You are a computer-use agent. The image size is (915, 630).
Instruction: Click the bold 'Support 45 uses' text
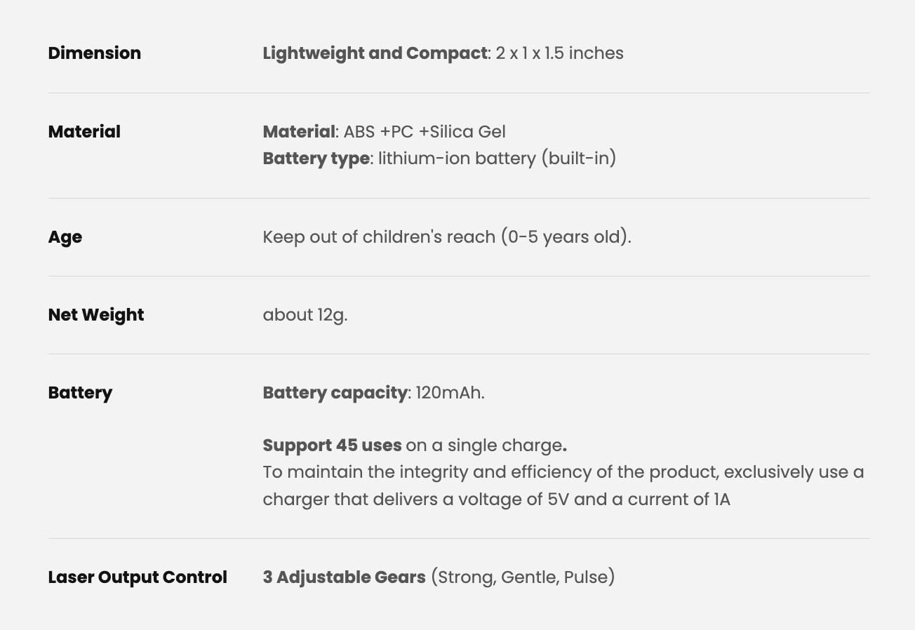click(x=332, y=445)
